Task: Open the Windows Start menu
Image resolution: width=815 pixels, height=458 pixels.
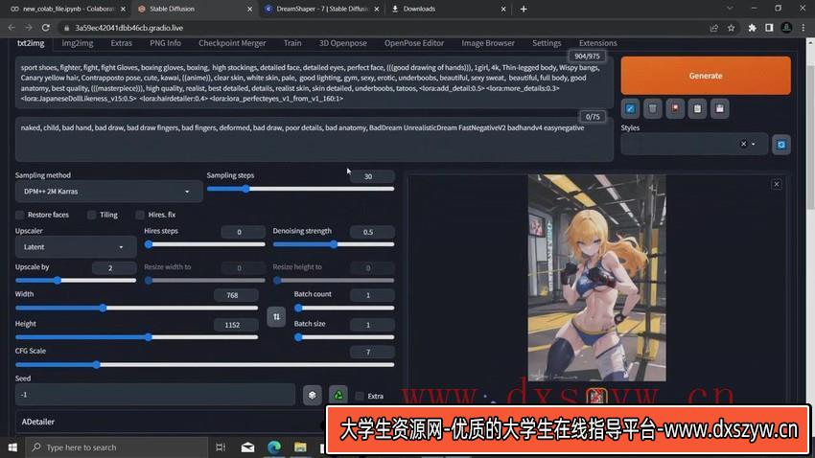Action: (12, 447)
